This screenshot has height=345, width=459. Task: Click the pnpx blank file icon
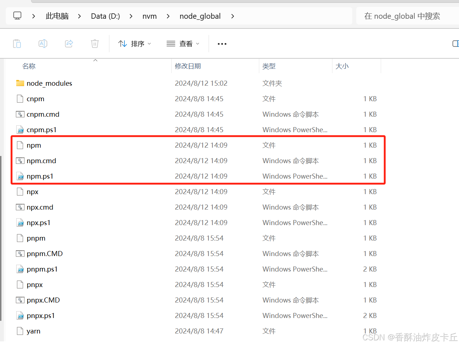point(20,284)
